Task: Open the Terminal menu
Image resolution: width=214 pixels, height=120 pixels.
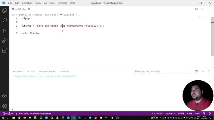Action: 62,3
